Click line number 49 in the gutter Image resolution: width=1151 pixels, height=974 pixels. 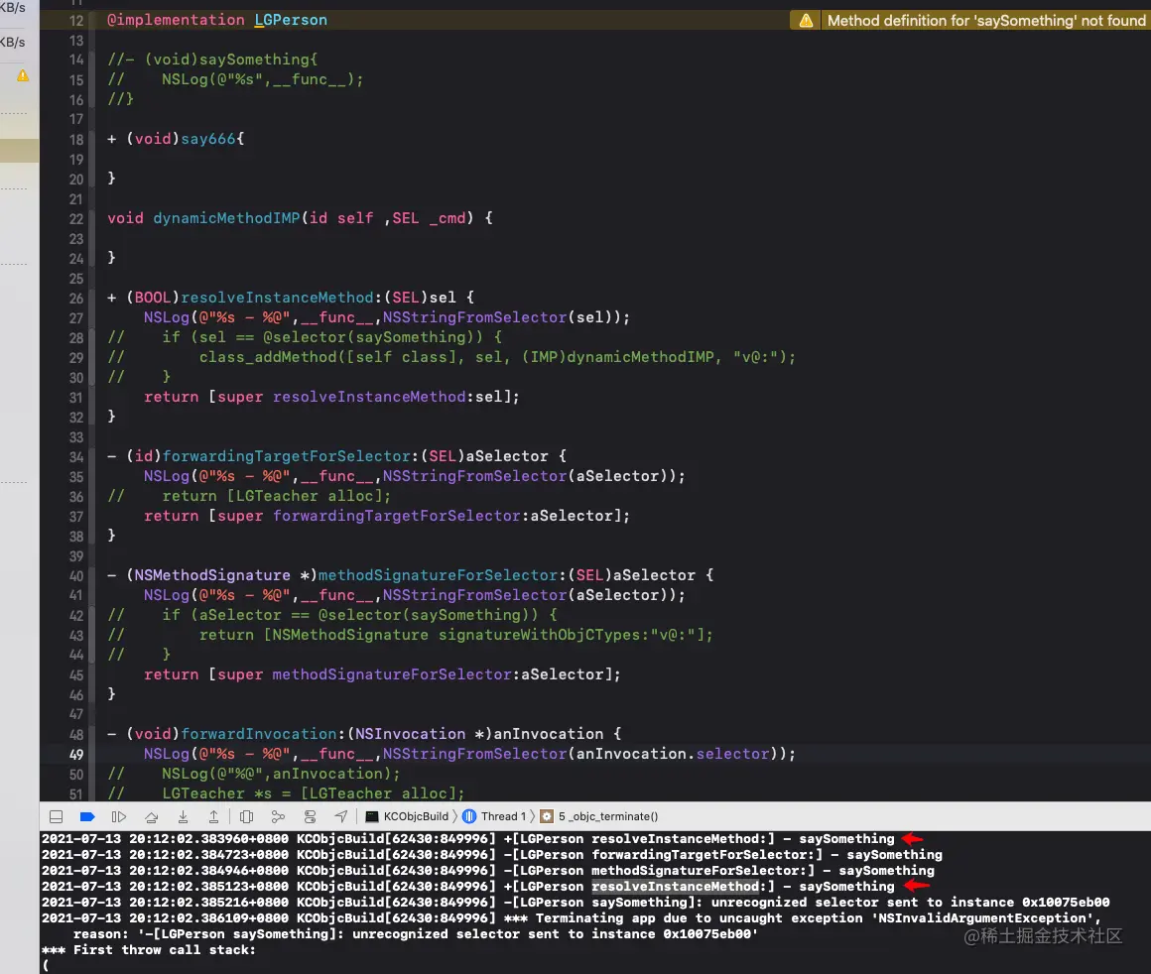(76, 754)
